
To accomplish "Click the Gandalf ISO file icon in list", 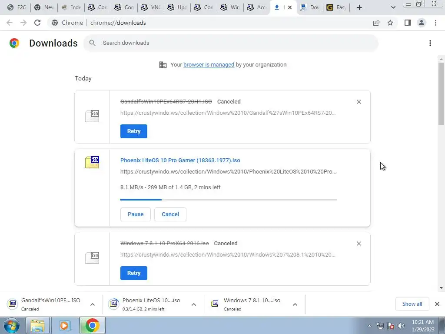I will pos(92,116).
